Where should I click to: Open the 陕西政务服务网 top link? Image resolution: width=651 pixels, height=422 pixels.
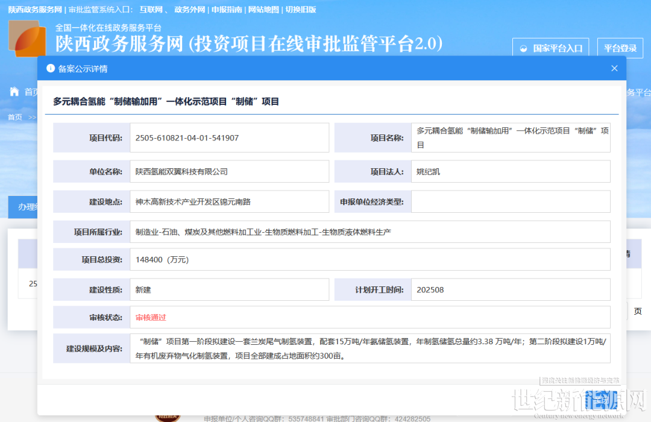click(35, 10)
